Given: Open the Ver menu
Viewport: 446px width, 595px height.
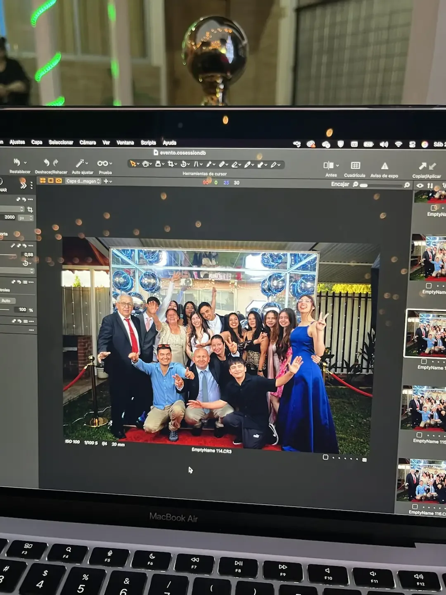Looking at the screenshot, I should click(106, 143).
